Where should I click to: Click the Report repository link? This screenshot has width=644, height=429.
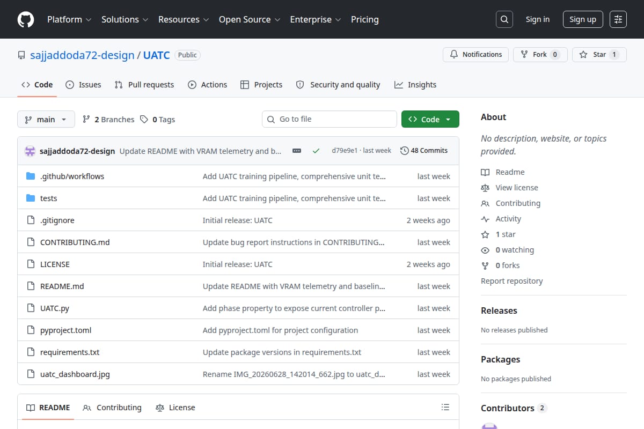tap(512, 281)
